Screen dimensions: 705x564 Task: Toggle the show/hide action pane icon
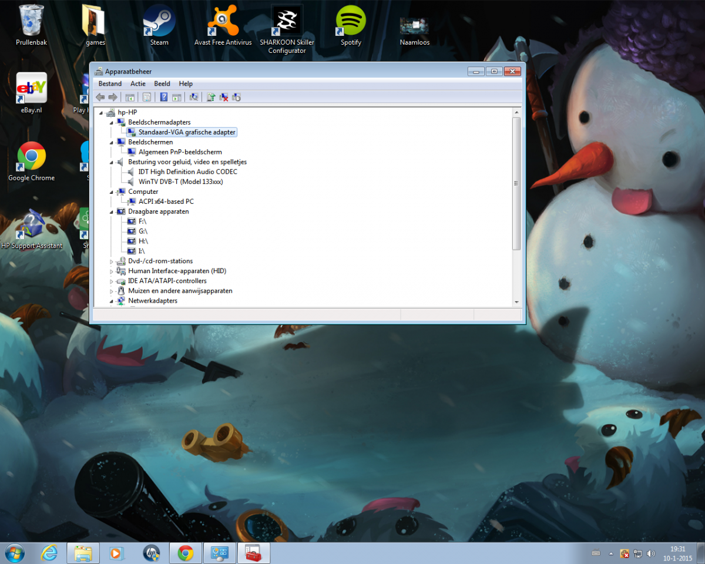pos(176,97)
